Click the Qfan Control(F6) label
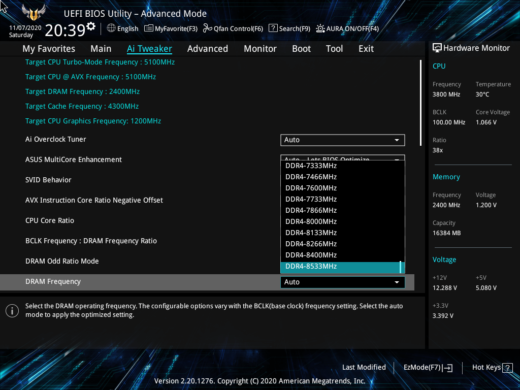The height and width of the screenshot is (390, 520). pos(238,29)
